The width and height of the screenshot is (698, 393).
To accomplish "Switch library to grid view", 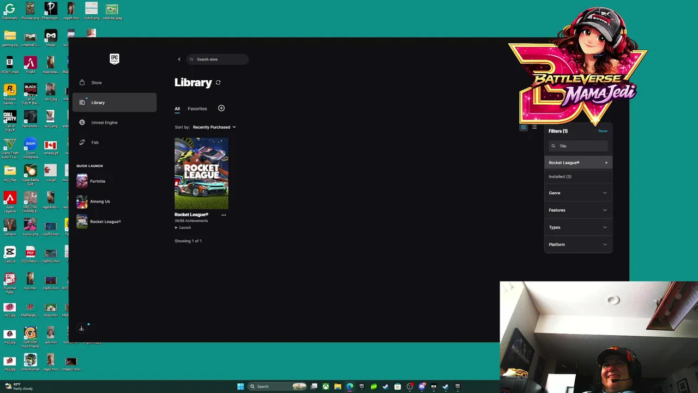I will click(523, 127).
